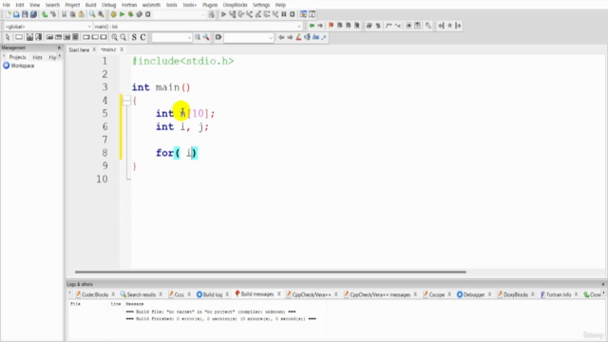Click the Zoom in magnifier icon
Viewport: 608px width, 342px height.
pos(114,37)
